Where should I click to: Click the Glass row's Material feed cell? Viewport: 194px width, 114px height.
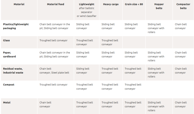click(53, 40)
